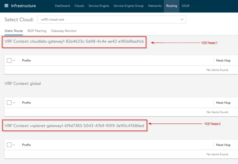This screenshot has height=164, width=238.
Task: Click the Routing menu item
Action: tap(171, 6)
